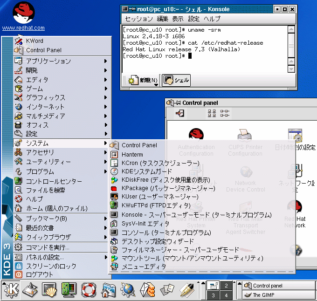Screen dimensions: 317x301
Task: Open KDEシステムガード entry
Action: tap(202, 171)
